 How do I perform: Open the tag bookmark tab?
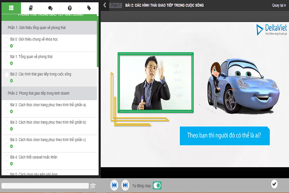click(89, 8)
